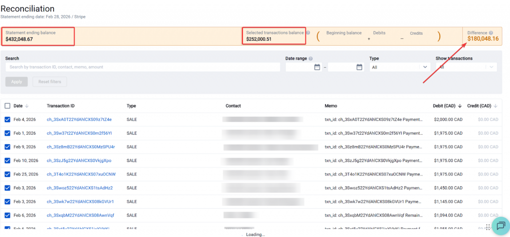This screenshot has width=510, height=237.
Task: Toggle the select-all checkbox in table header
Action: (7, 106)
